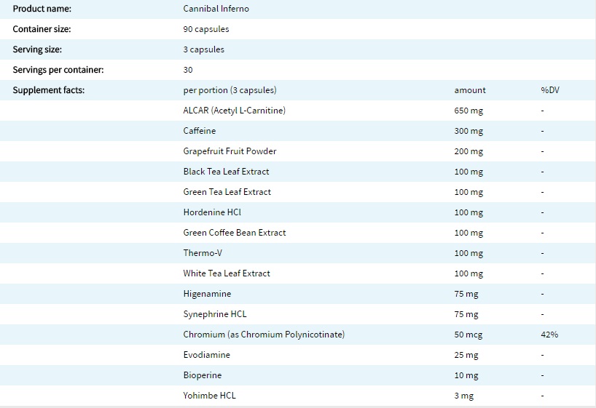Click 'Green Coffee Bean Extract' ingredient

(x=235, y=233)
